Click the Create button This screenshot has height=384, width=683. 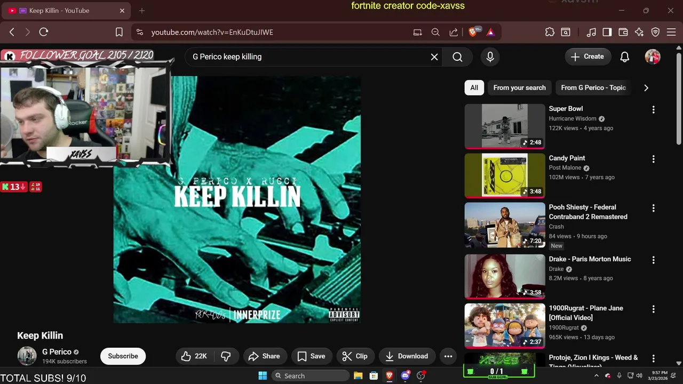pos(587,57)
